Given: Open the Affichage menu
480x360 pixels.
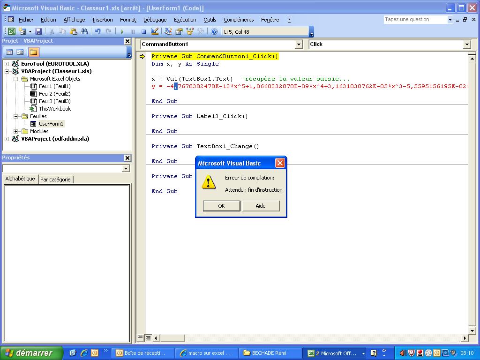Looking at the screenshot, I should (74, 20).
